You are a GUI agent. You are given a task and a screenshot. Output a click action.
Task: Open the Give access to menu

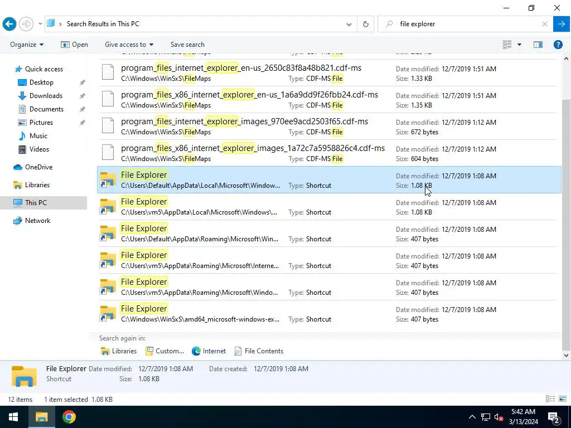[x=129, y=45]
